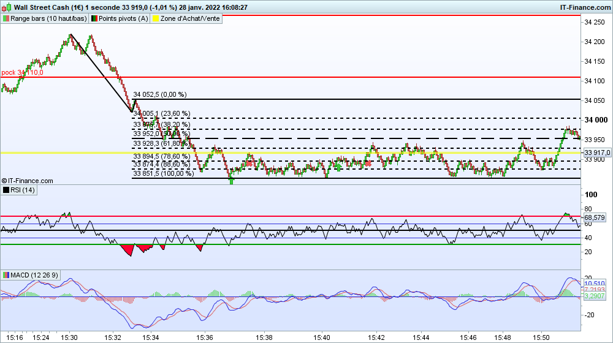Click the 15:40 time axis label
The image size is (613, 343).
point(322,337)
